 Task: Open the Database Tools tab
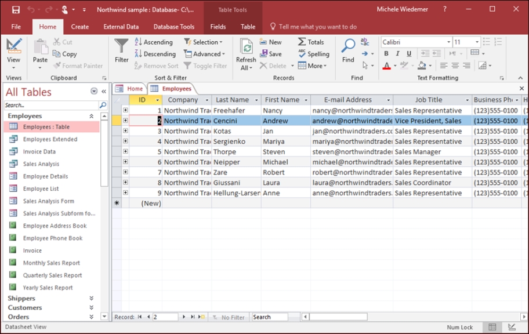[174, 27]
